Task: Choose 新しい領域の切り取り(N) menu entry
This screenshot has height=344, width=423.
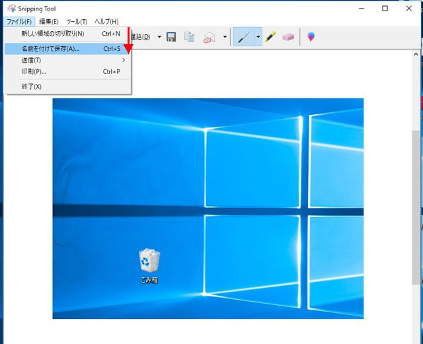Action: pyautogui.click(x=67, y=34)
